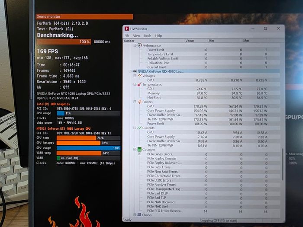Collapse the Clocks section

tap(135, 214)
